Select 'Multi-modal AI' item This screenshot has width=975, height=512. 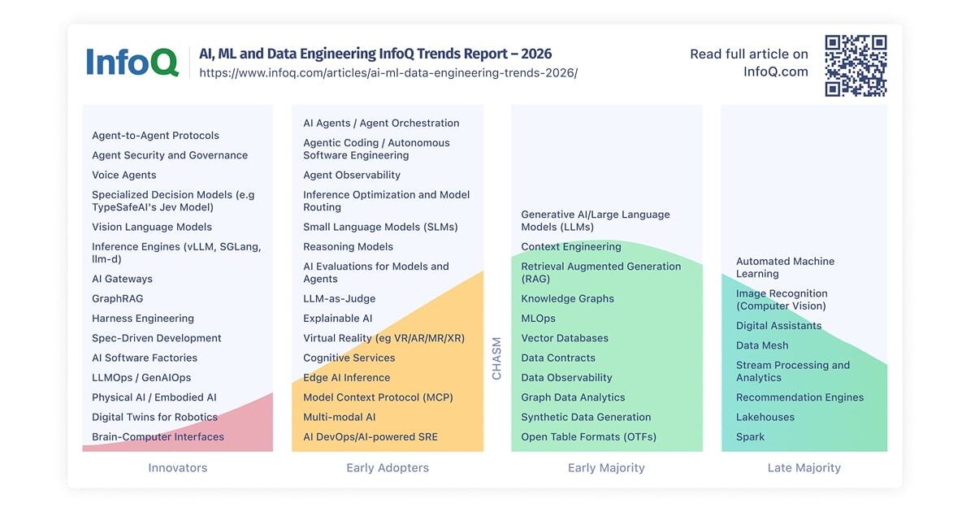[340, 417]
